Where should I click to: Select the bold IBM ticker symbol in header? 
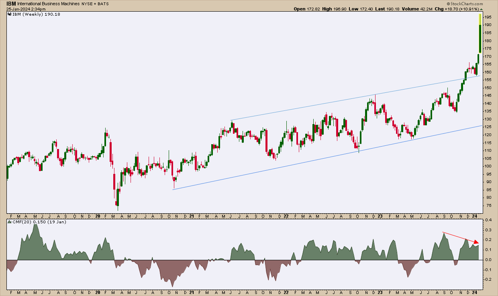coord(11,3)
